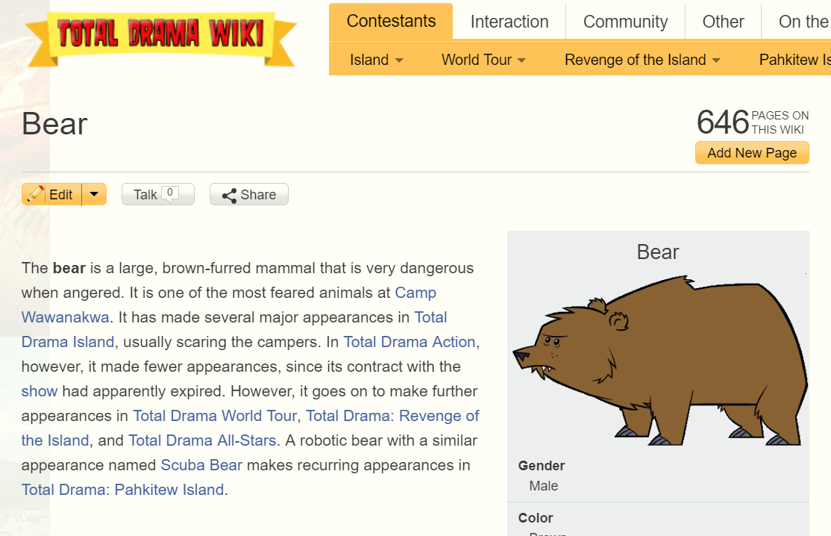Open the Scuba Bear link
Viewport: 831px width, 536px height.
tap(201, 465)
